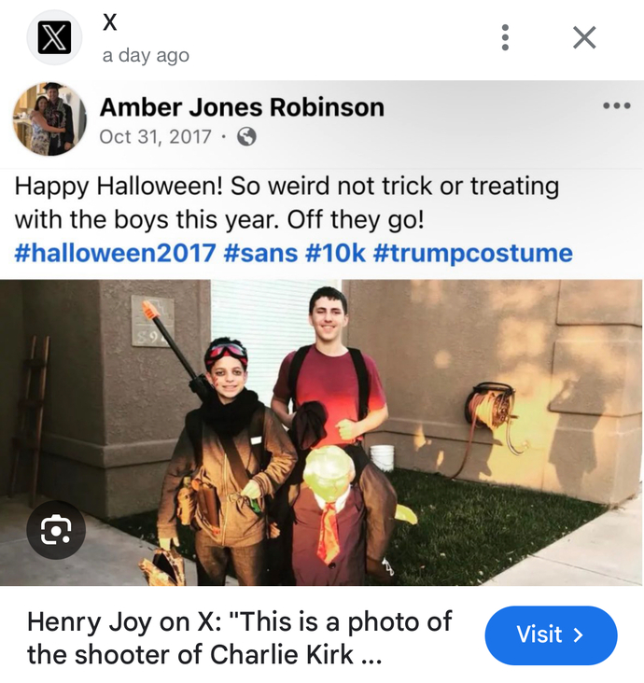
Task: Click the chevron arrow on the Visit button
Action: [x=579, y=634]
